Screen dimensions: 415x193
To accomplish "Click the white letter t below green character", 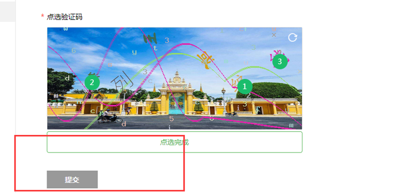I will 155,48.
